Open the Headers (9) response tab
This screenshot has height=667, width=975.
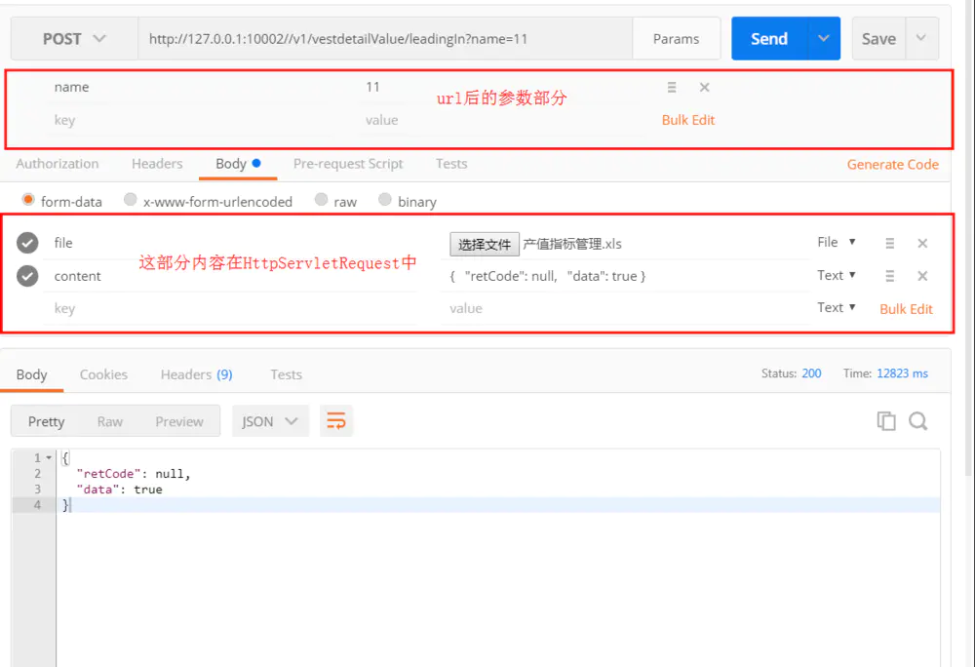coord(195,373)
